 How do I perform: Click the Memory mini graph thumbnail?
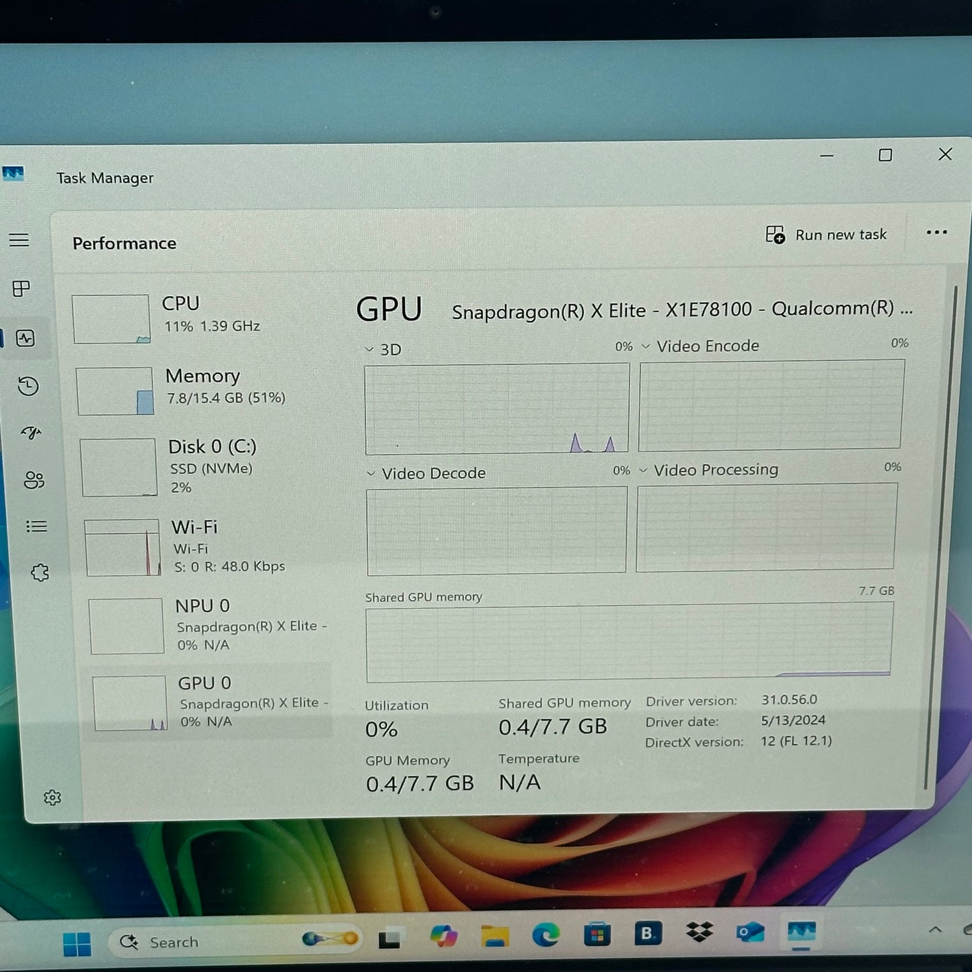[115, 391]
